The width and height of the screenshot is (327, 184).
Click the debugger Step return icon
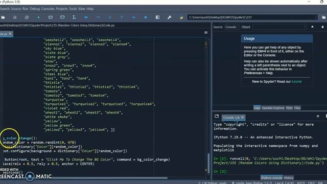[122, 17]
